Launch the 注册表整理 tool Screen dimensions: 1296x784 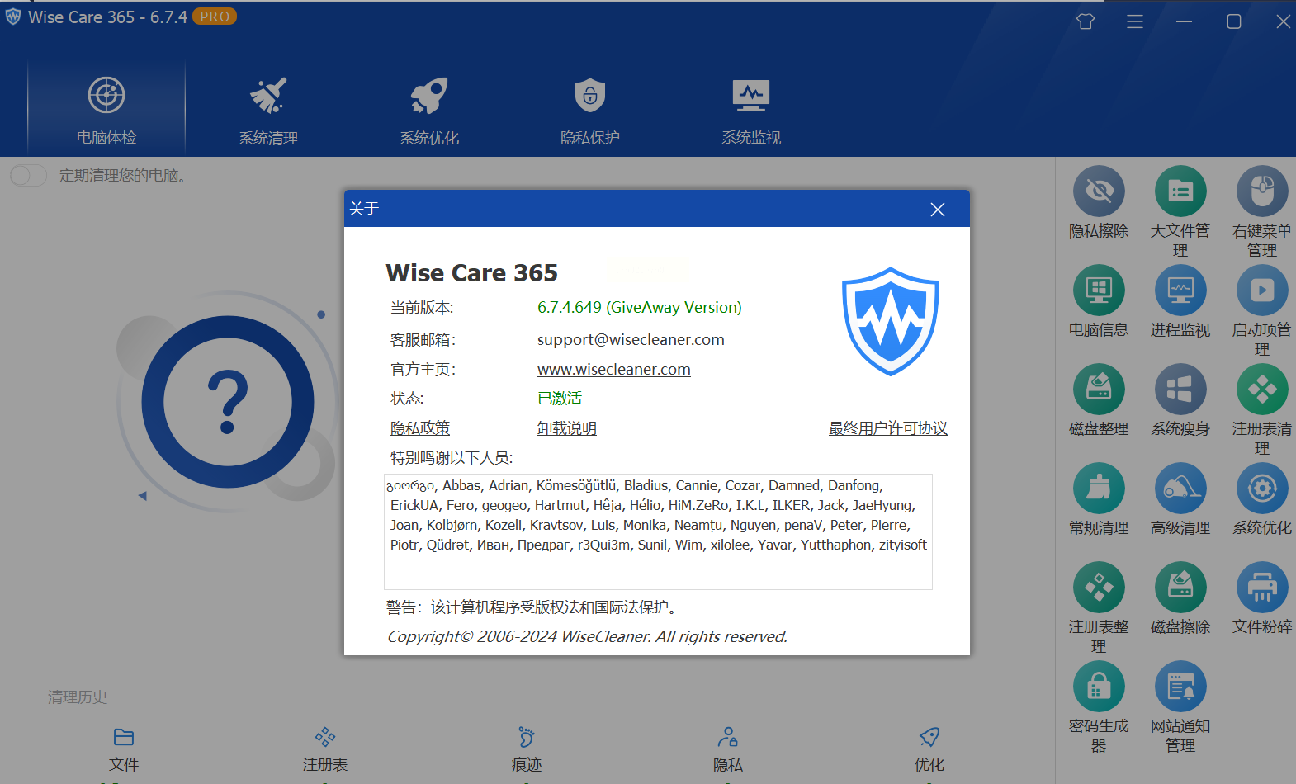coord(1099,608)
